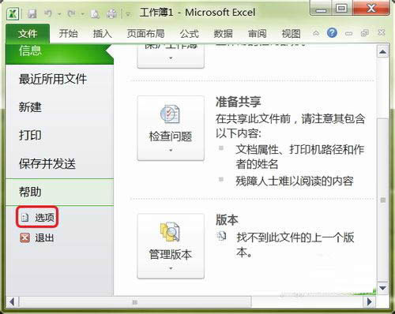Click the Redo icon in quick access toolbar

[x=71, y=13]
